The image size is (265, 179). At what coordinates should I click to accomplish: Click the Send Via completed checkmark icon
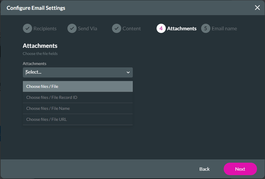(72, 28)
